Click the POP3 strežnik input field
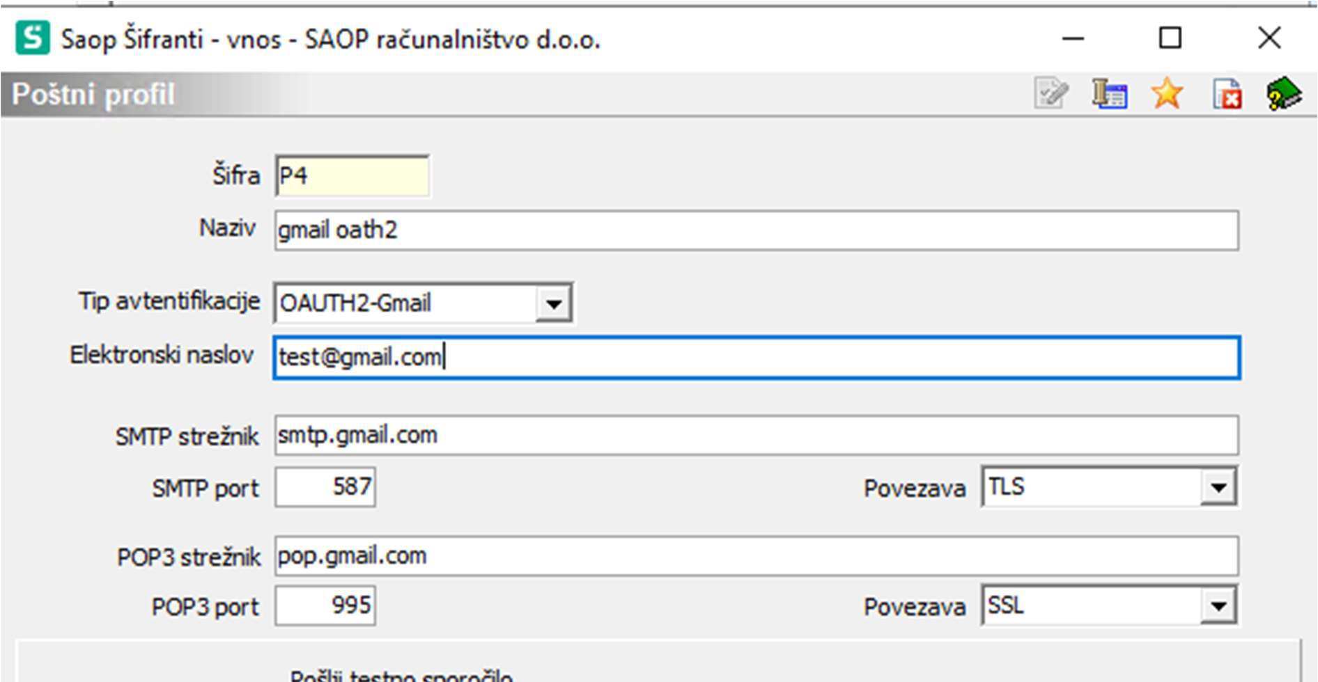 757,556
